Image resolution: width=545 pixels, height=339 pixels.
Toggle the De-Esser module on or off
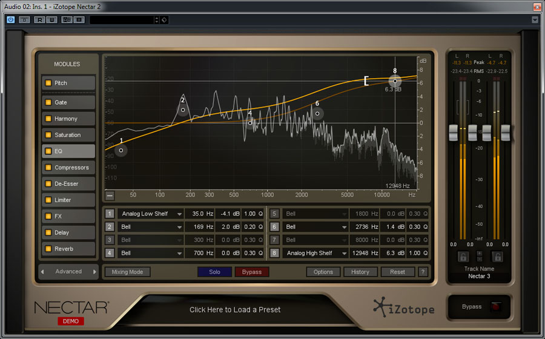point(47,184)
